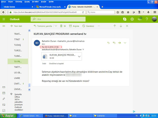Click the Firefox Arama search field
Image resolution: width=158 pixels, height=118 pixels.
coord(101,12)
